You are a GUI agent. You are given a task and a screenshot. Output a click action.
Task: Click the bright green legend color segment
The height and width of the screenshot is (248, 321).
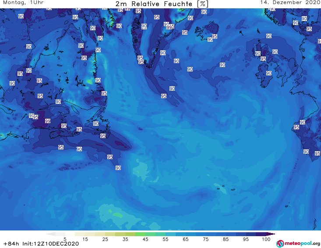140,234
